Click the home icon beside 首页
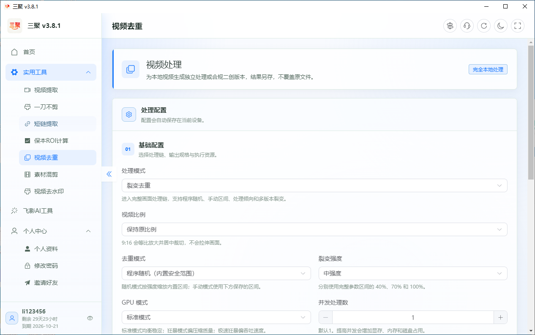 [x=14, y=52]
